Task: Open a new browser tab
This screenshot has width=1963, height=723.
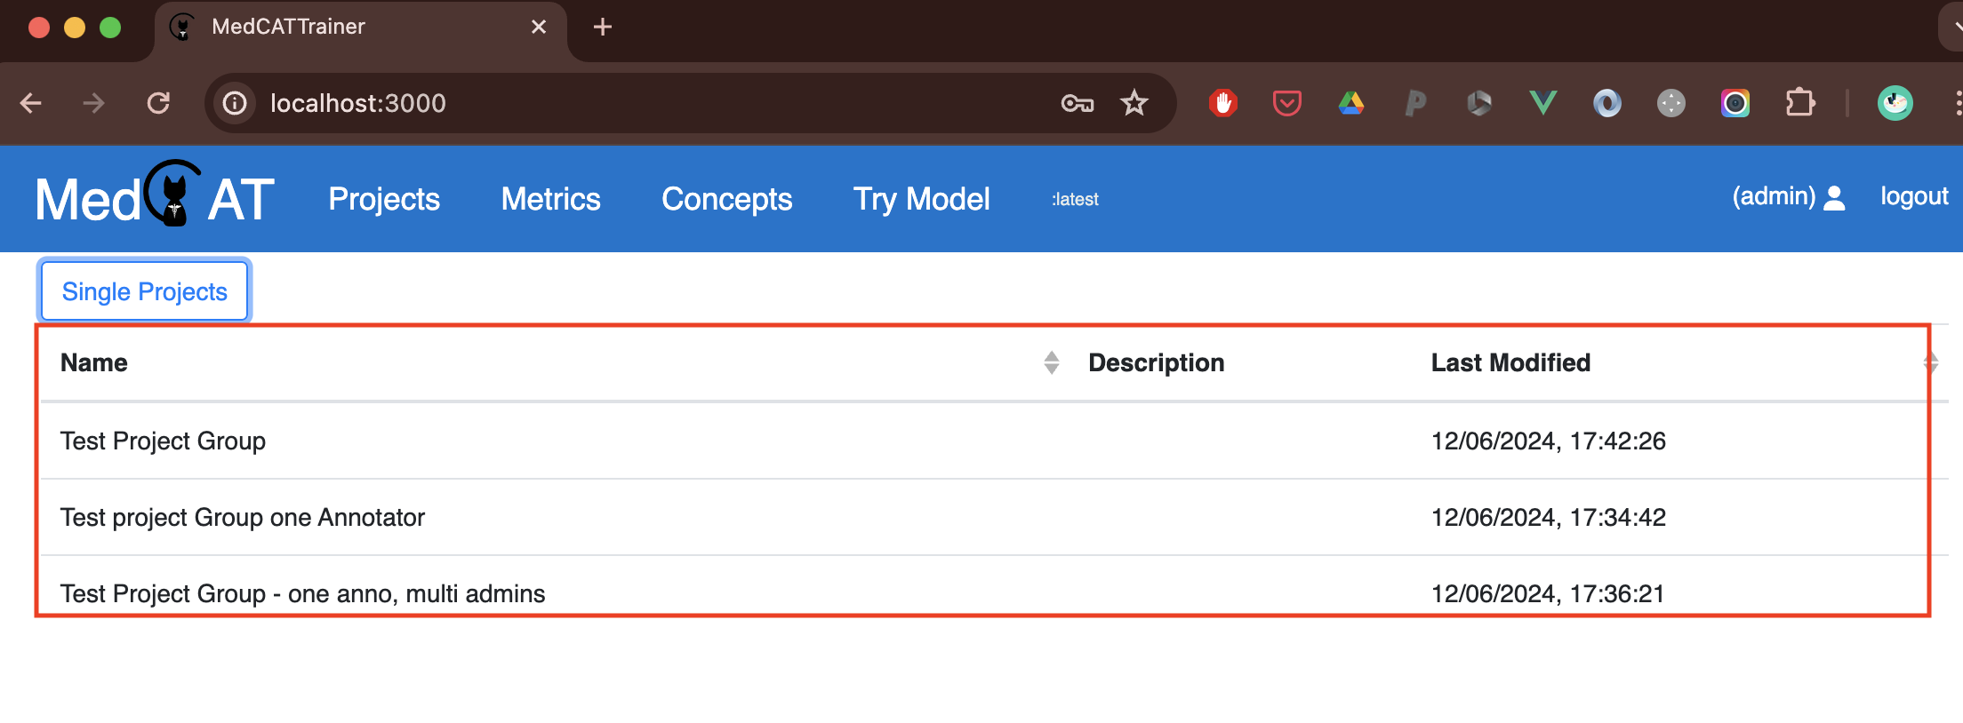Action: (x=603, y=27)
